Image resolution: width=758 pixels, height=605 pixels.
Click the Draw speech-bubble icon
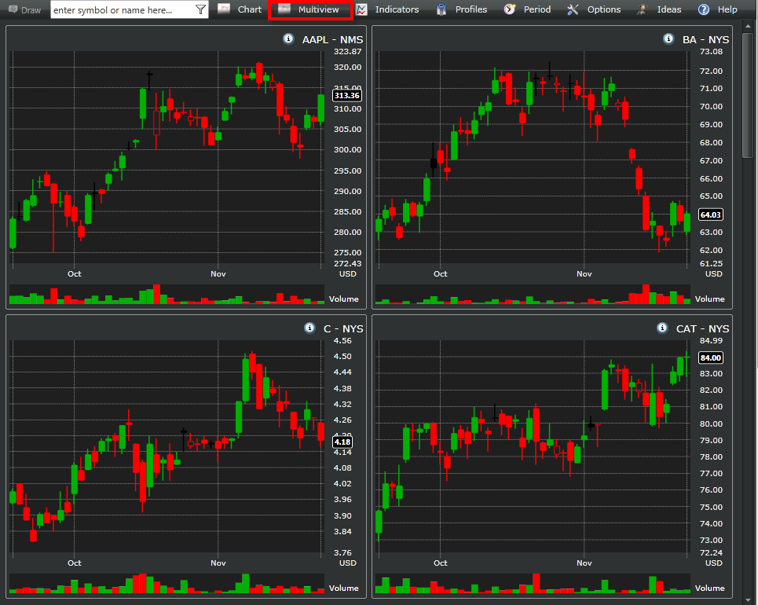pyautogui.click(x=13, y=9)
